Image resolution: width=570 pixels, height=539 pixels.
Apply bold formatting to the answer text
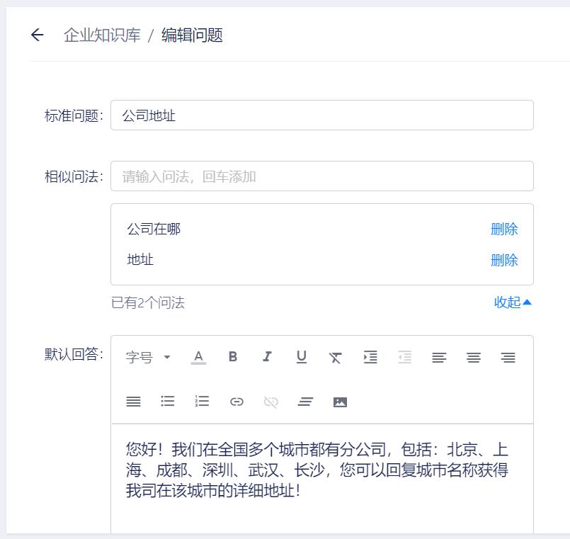pos(233,358)
